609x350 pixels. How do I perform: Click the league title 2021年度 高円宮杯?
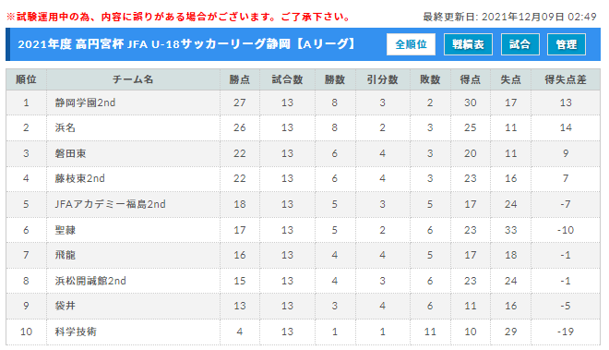pos(71,44)
